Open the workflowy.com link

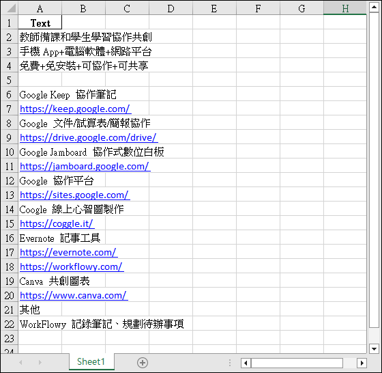pyautogui.click(x=72, y=266)
